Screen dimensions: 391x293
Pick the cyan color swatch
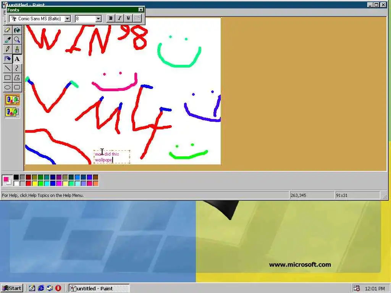pos(47,184)
